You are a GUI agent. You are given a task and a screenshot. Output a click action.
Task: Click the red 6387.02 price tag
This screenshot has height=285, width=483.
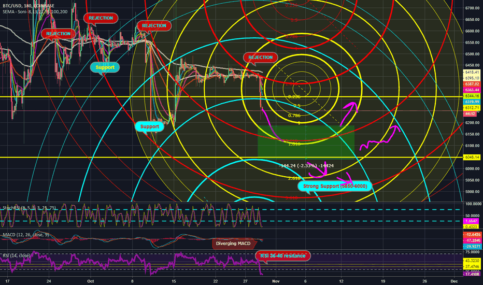[472, 84]
